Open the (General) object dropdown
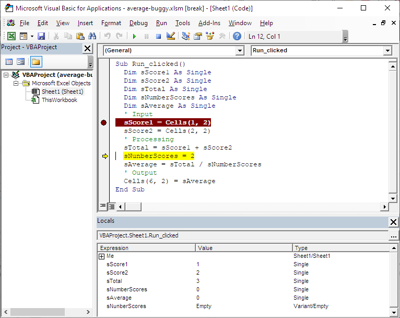 pos(240,51)
